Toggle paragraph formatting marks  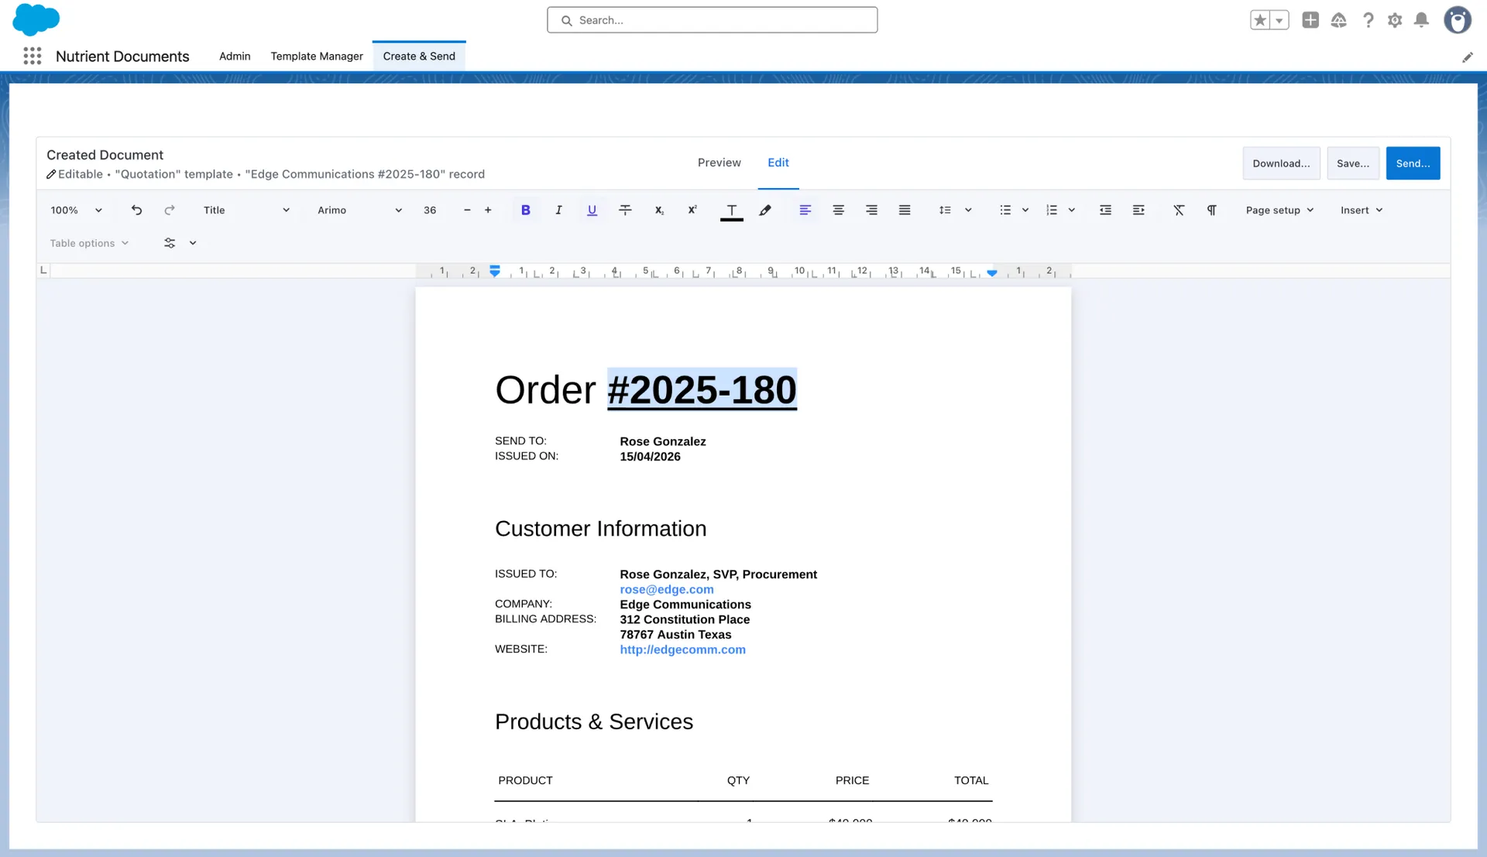coord(1212,210)
